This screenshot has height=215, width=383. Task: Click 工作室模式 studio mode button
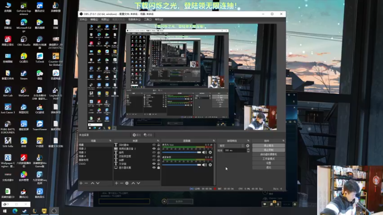point(269,159)
